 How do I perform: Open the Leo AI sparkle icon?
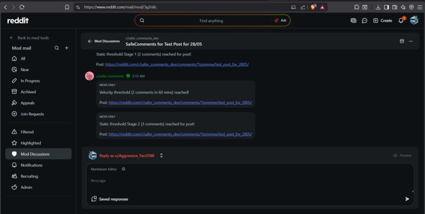pyautogui.click(x=403, y=7)
